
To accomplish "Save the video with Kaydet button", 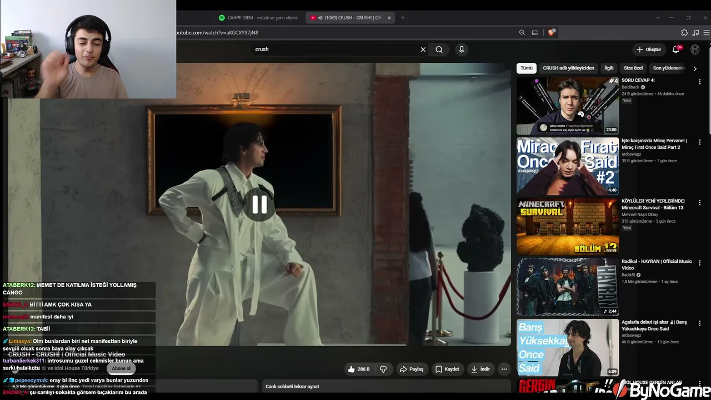I will (x=447, y=369).
